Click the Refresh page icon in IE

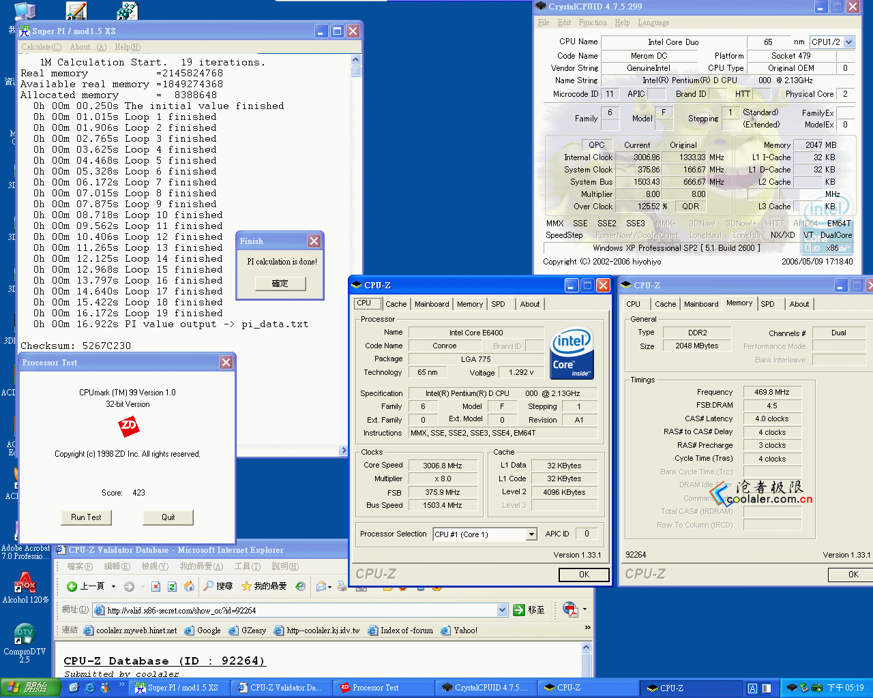tap(172, 586)
